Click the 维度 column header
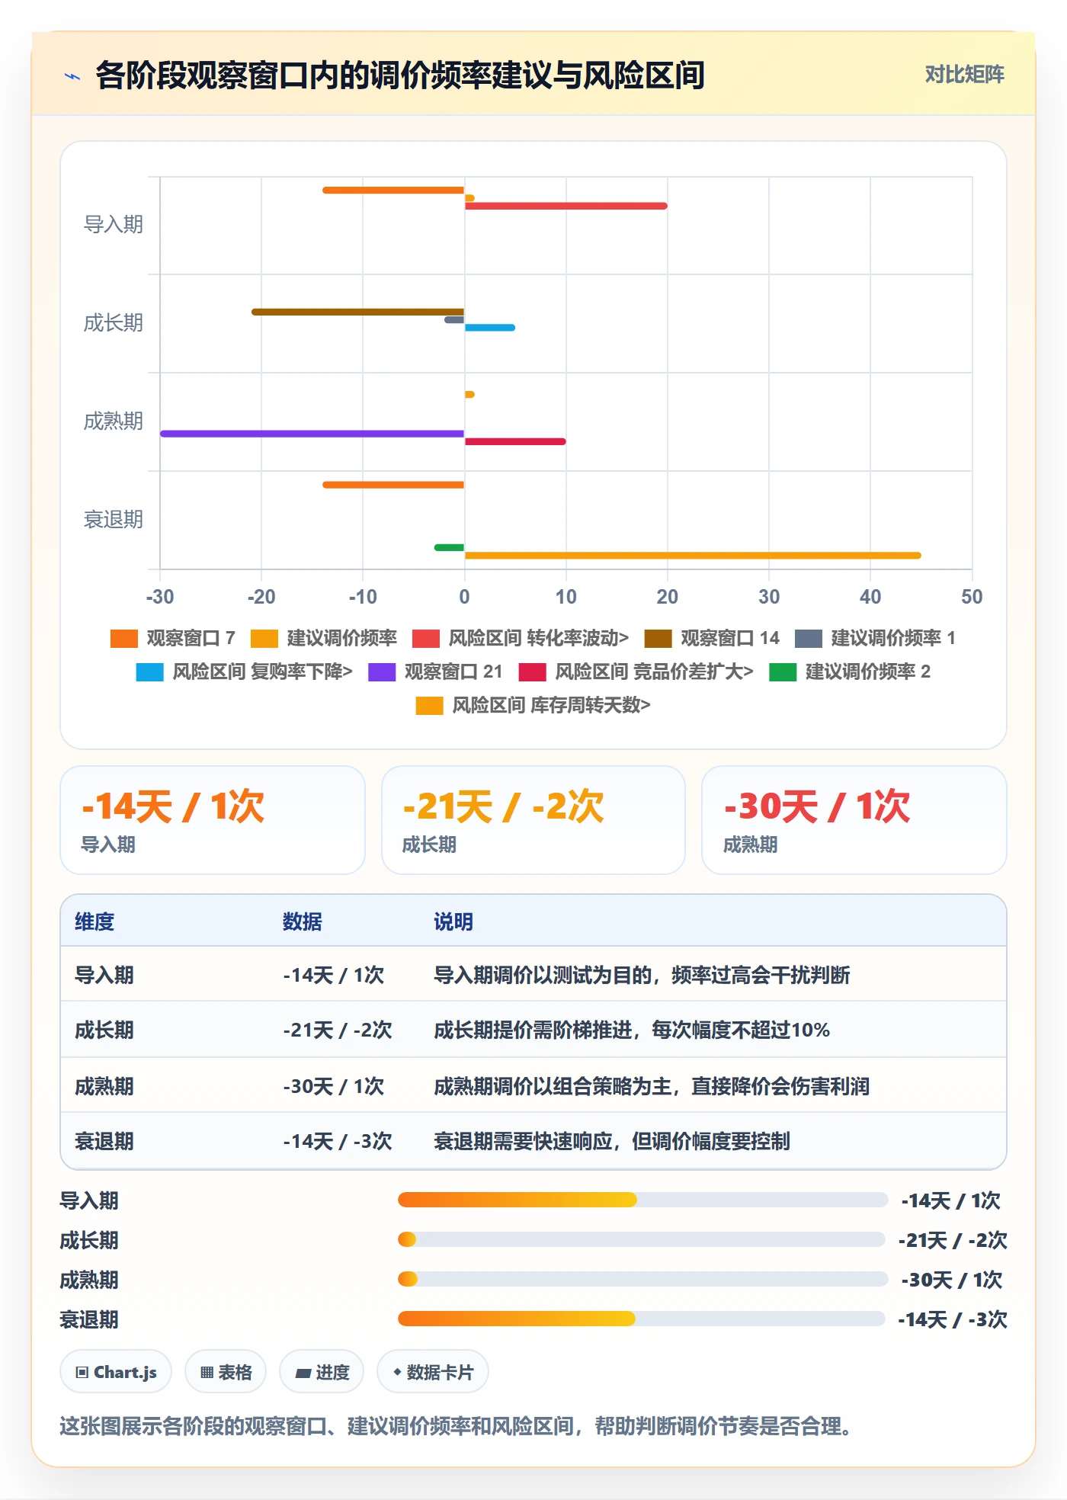Image resolution: width=1067 pixels, height=1500 pixels. 95,921
